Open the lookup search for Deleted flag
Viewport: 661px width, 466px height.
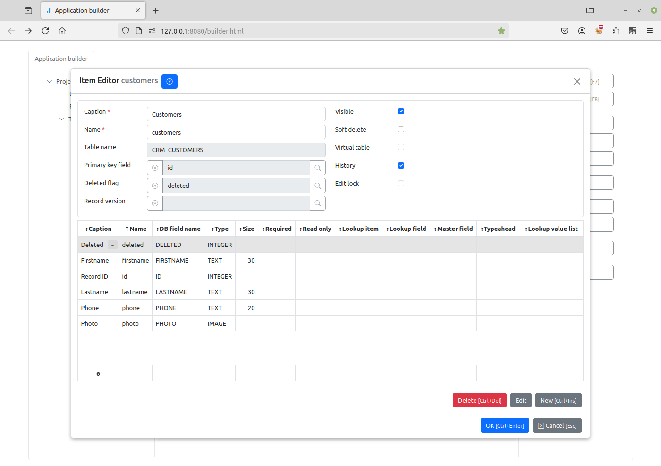coord(318,186)
